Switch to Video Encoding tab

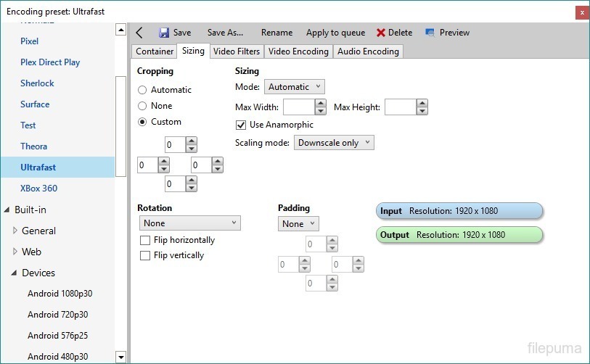(x=298, y=51)
